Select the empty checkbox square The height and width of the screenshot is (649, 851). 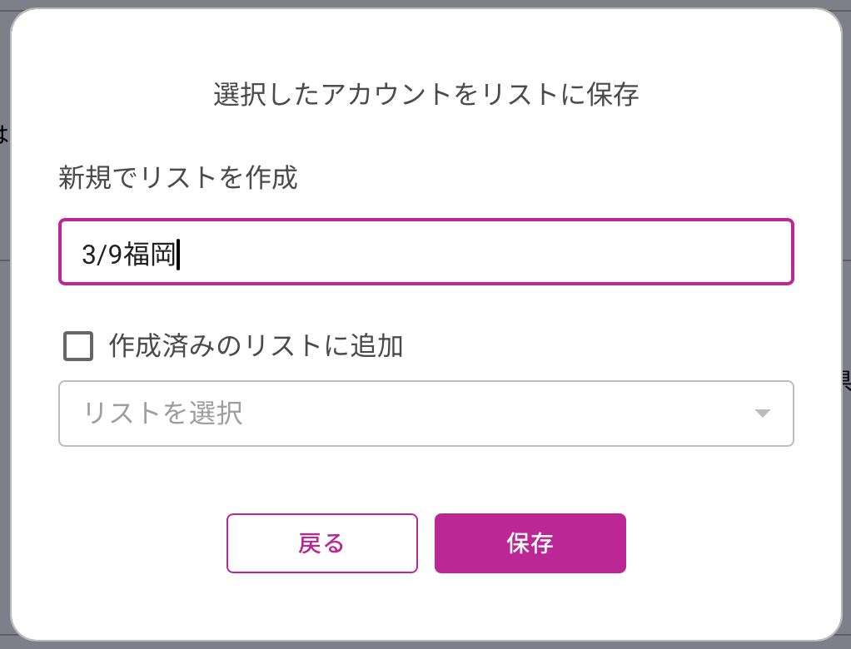78,346
